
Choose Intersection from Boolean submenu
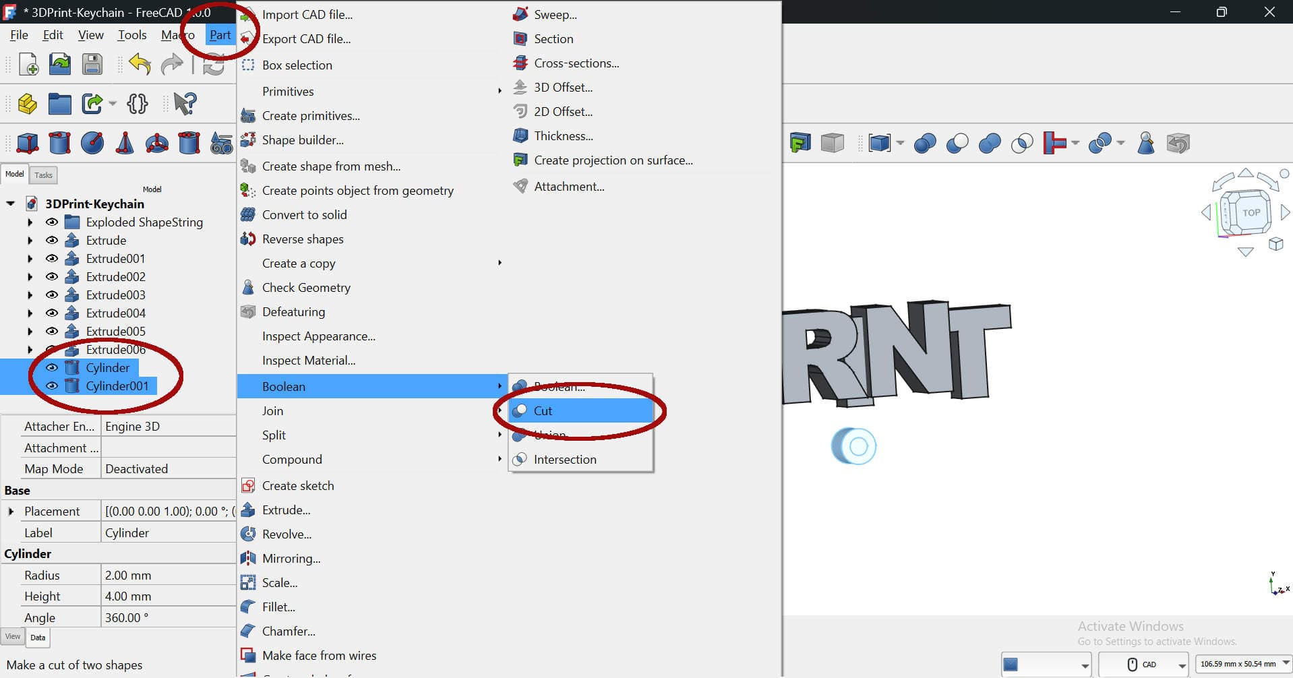581,459
